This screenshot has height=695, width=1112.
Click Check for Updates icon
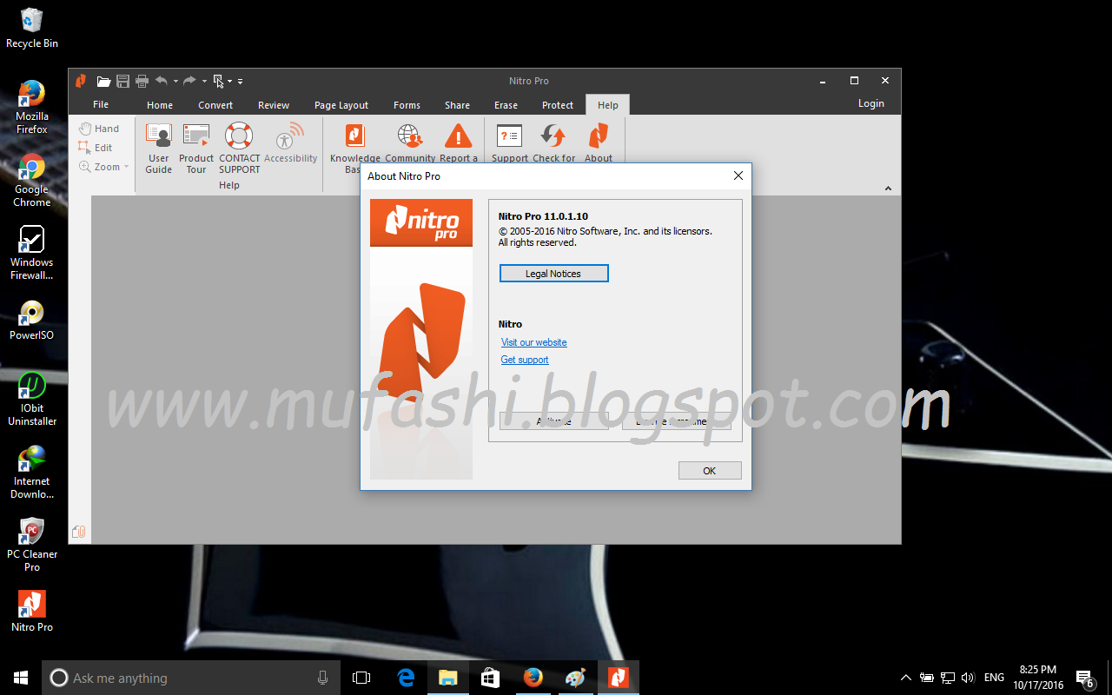(x=553, y=136)
